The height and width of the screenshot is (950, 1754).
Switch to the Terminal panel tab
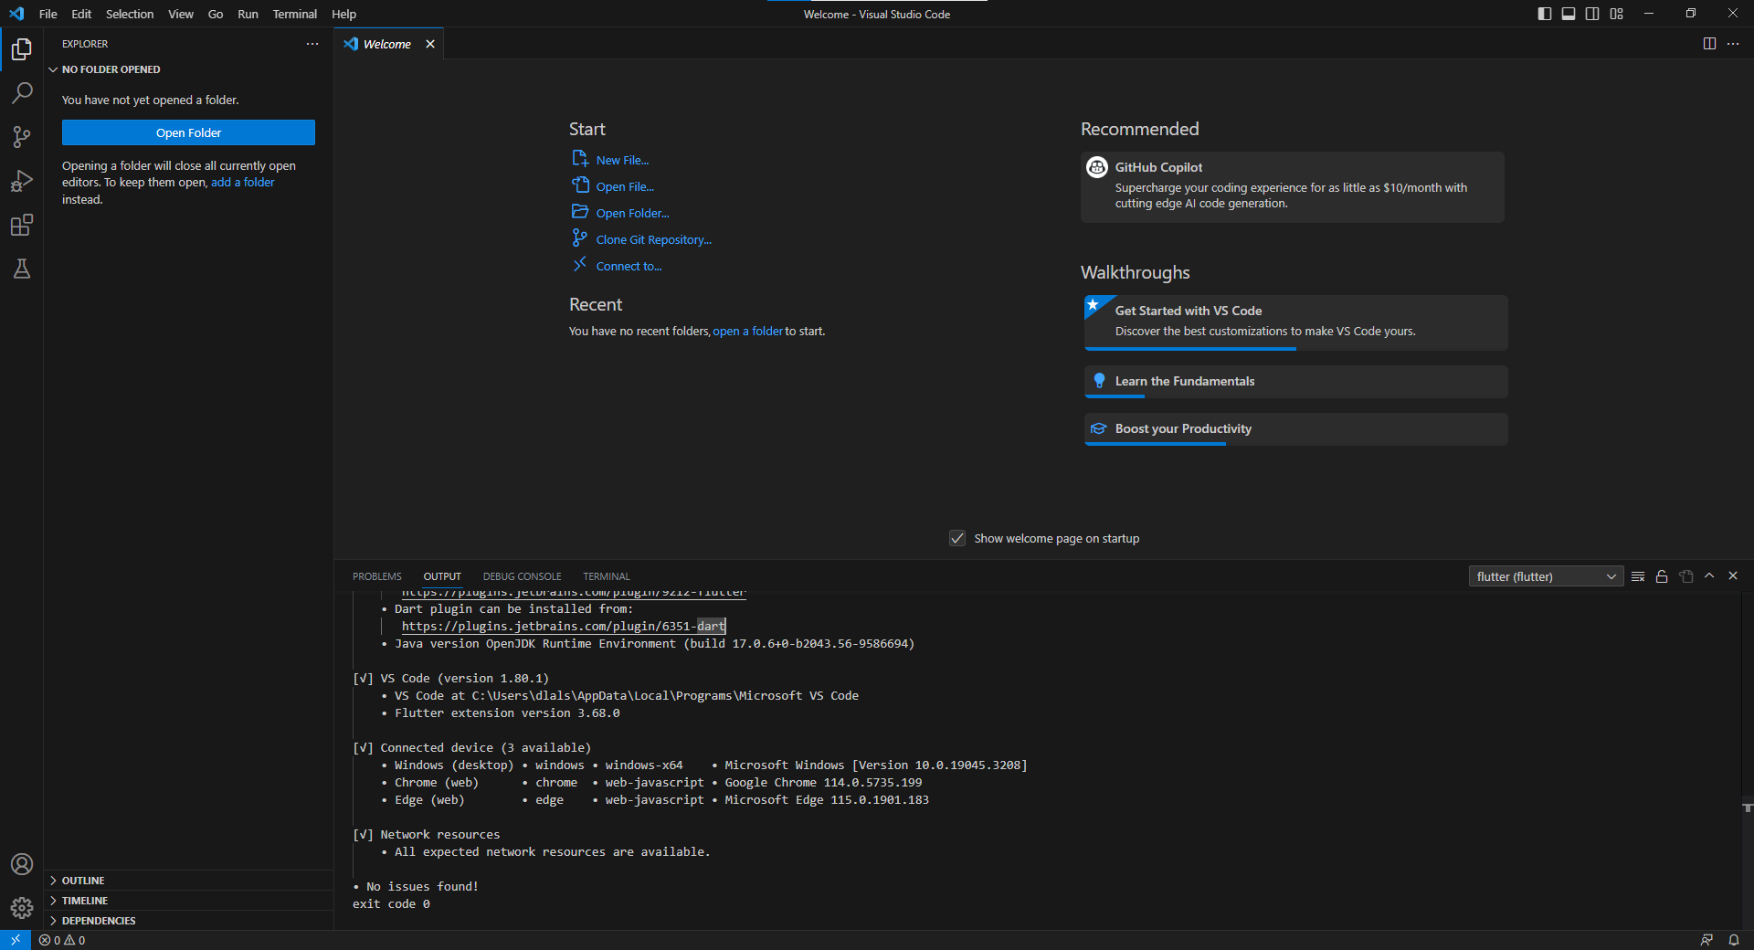coord(607,576)
